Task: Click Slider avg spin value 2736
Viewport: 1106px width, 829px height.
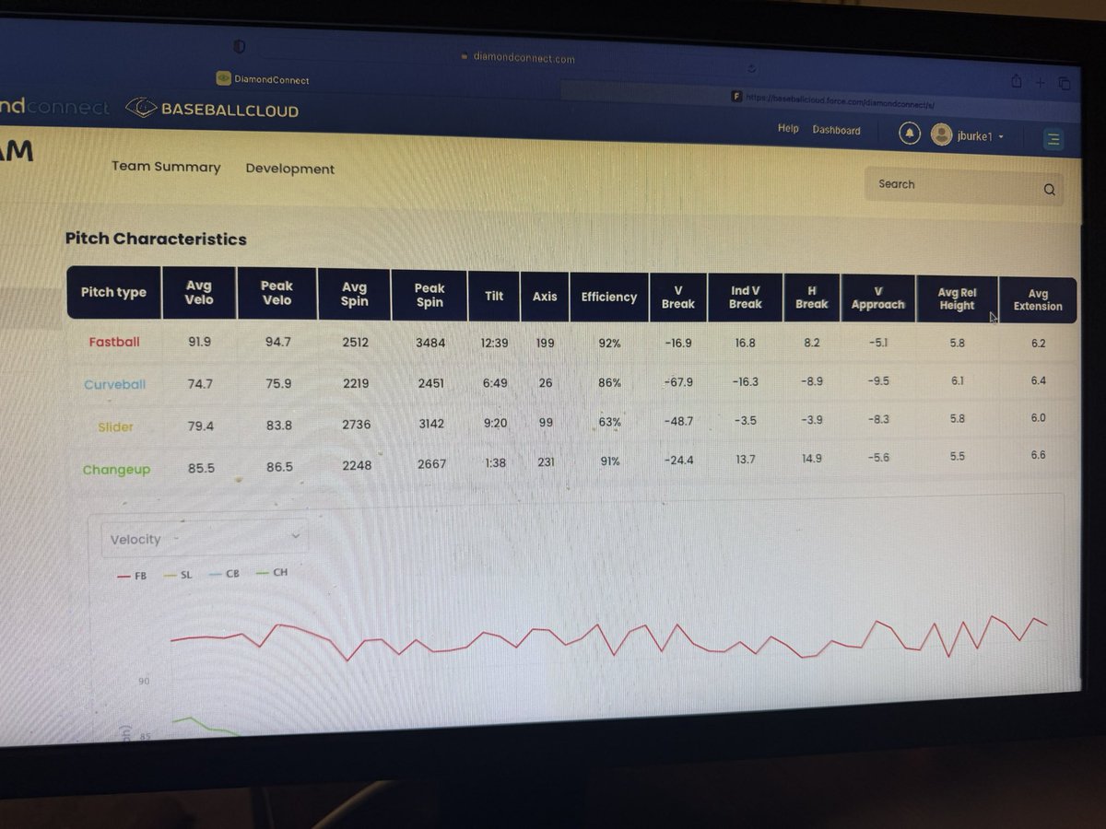Action: point(355,425)
